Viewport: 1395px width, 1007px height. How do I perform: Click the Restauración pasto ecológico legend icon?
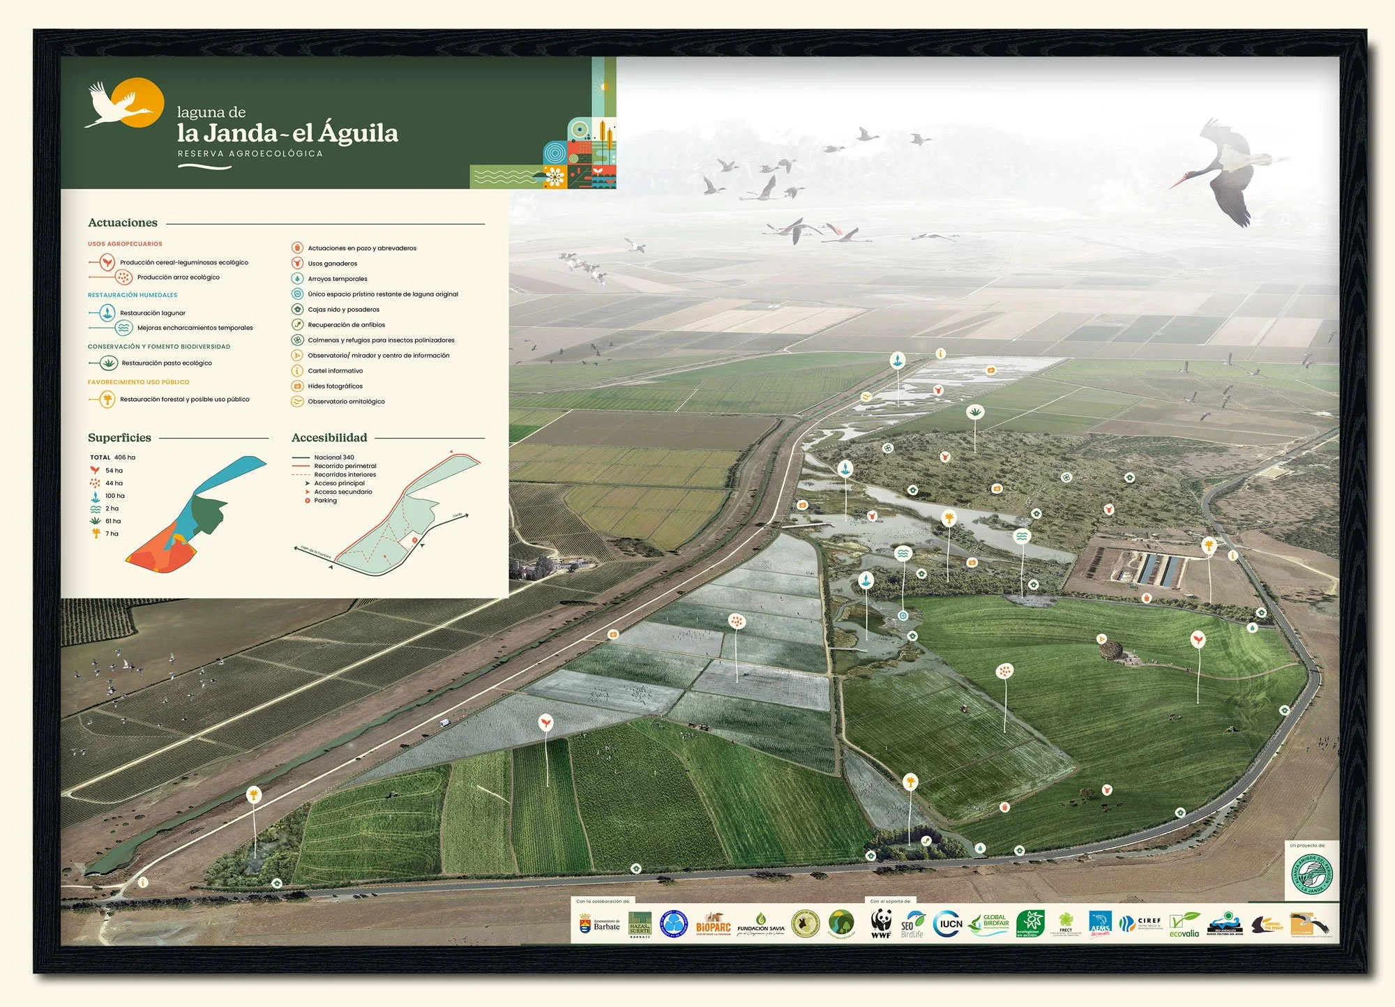tap(108, 363)
